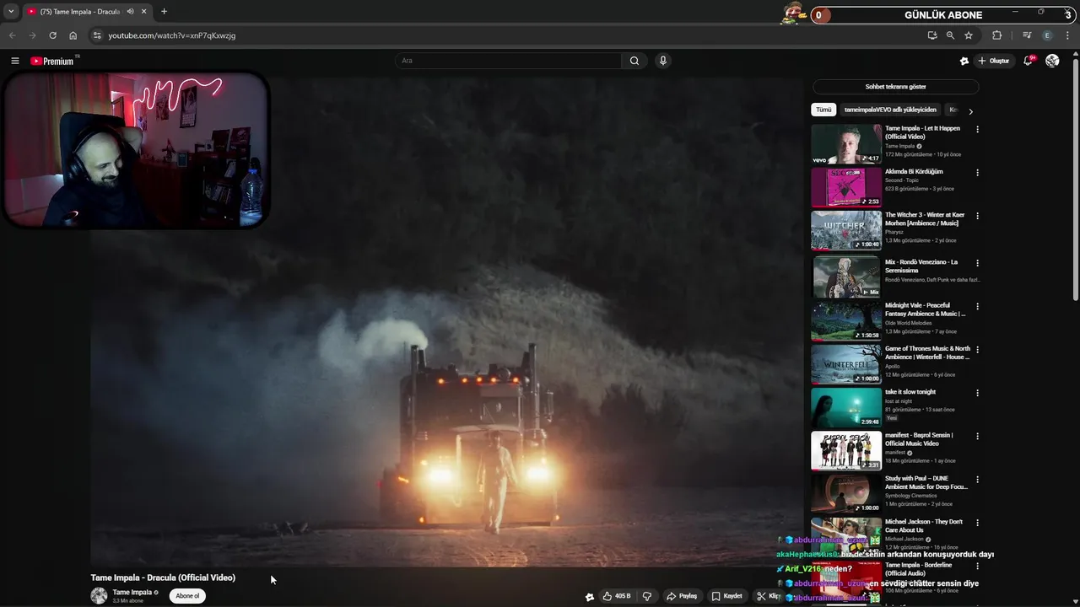Open options for Midnight Vale video
This screenshot has width=1080, height=607.
pos(977,306)
